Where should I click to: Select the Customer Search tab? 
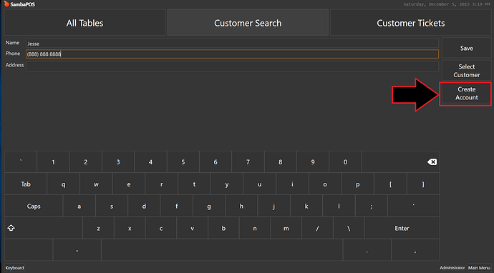248,23
